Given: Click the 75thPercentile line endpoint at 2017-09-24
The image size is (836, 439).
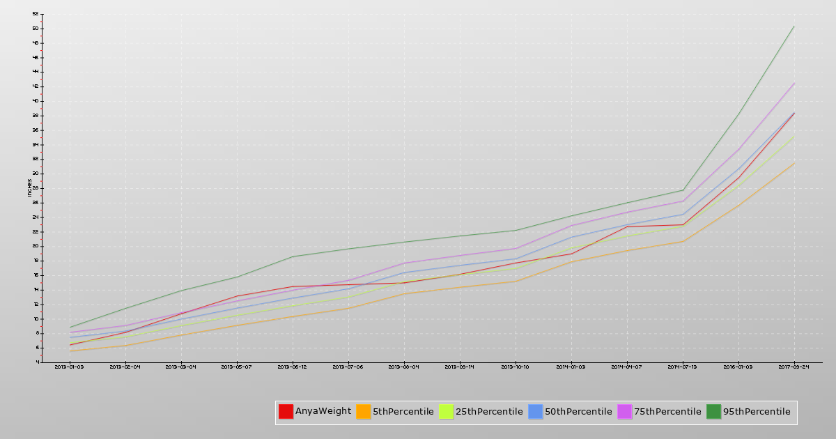Looking at the screenshot, I should pos(794,84).
